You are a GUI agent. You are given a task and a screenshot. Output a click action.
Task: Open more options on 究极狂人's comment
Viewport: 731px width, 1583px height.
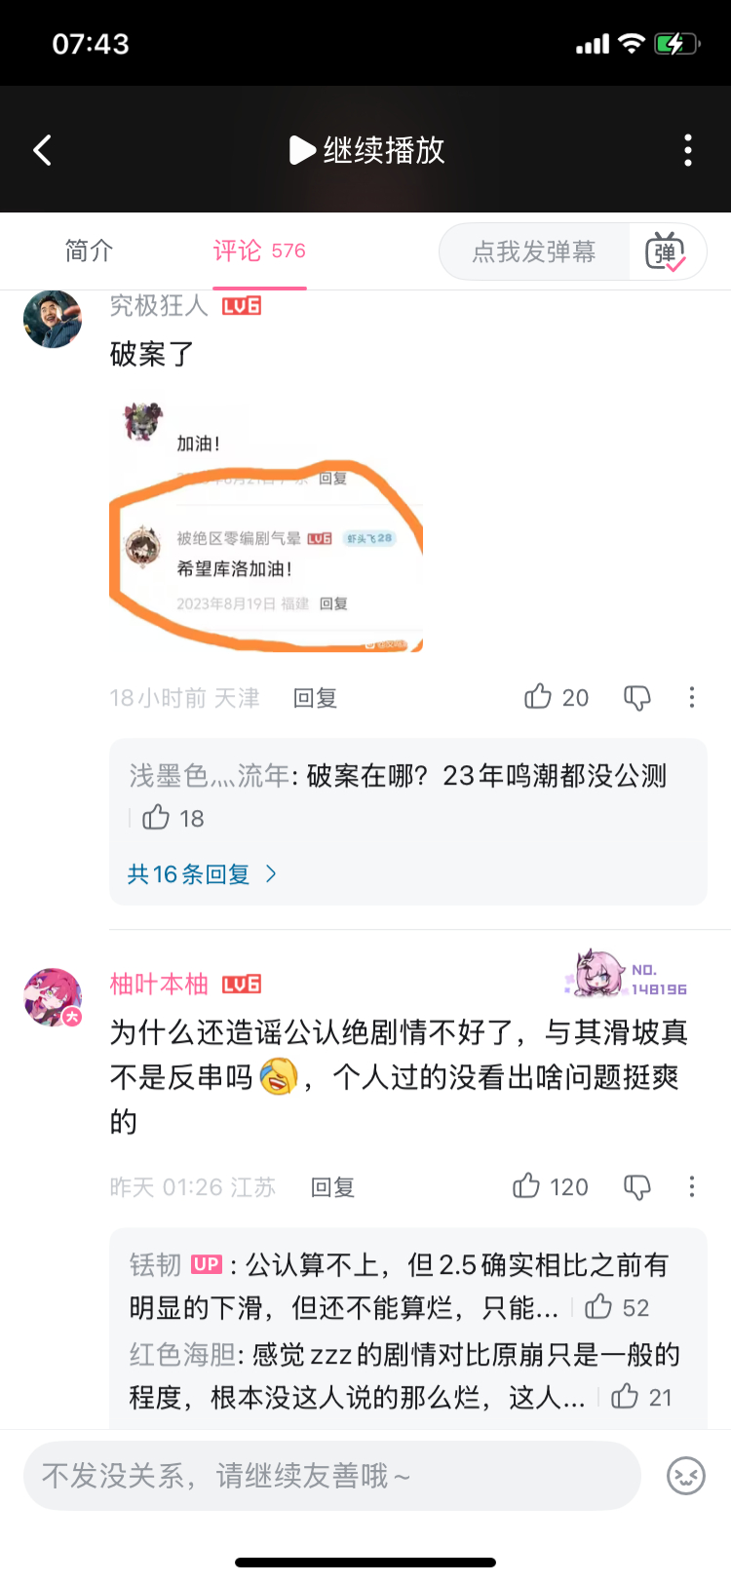click(x=692, y=697)
